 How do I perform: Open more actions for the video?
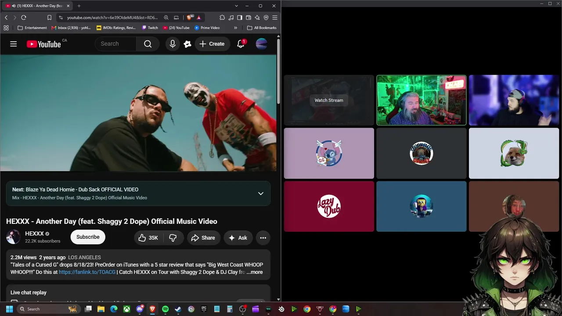pyautogui.click(x=263, y=238)
